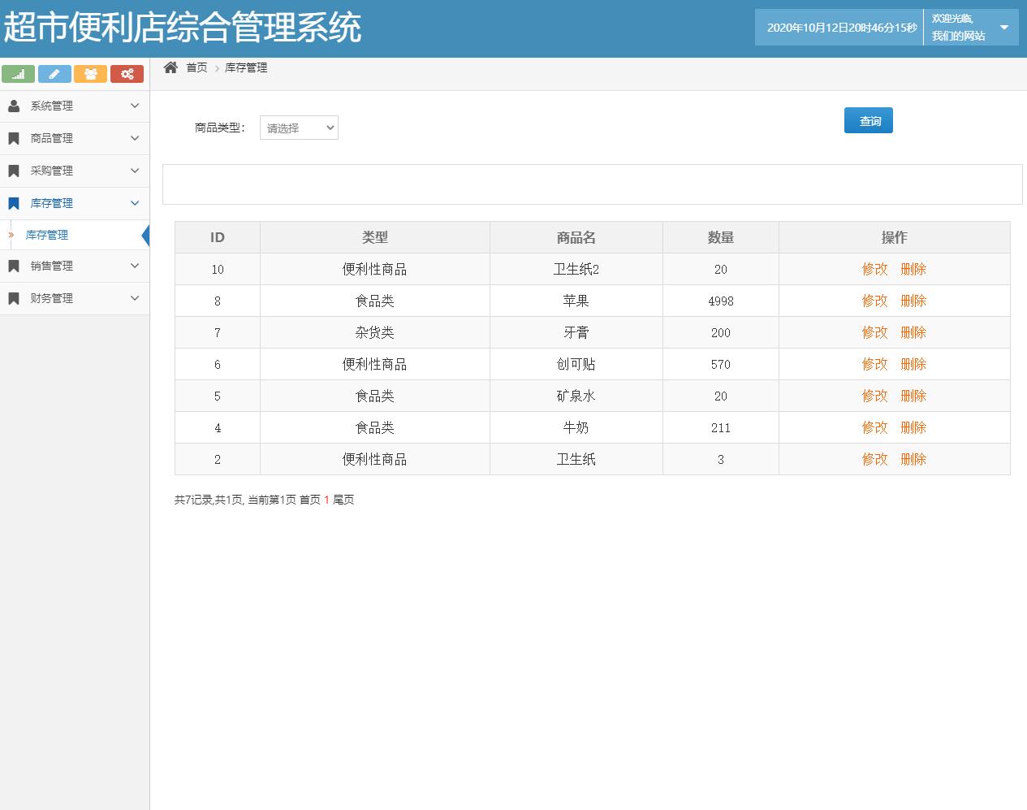Open the 请选择 product type dropdown

pos(299,128)
